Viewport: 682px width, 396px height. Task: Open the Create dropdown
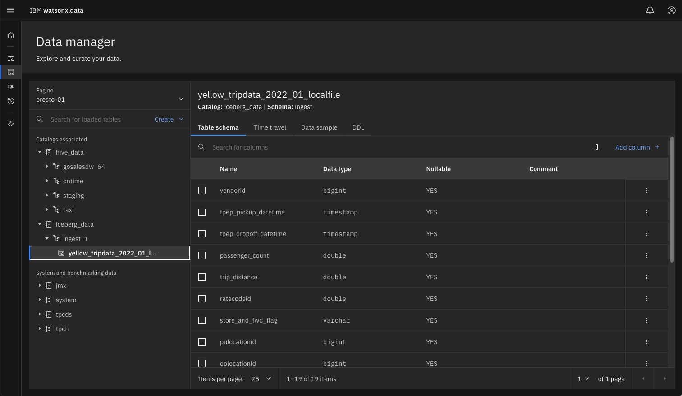(x=169, y=119)
